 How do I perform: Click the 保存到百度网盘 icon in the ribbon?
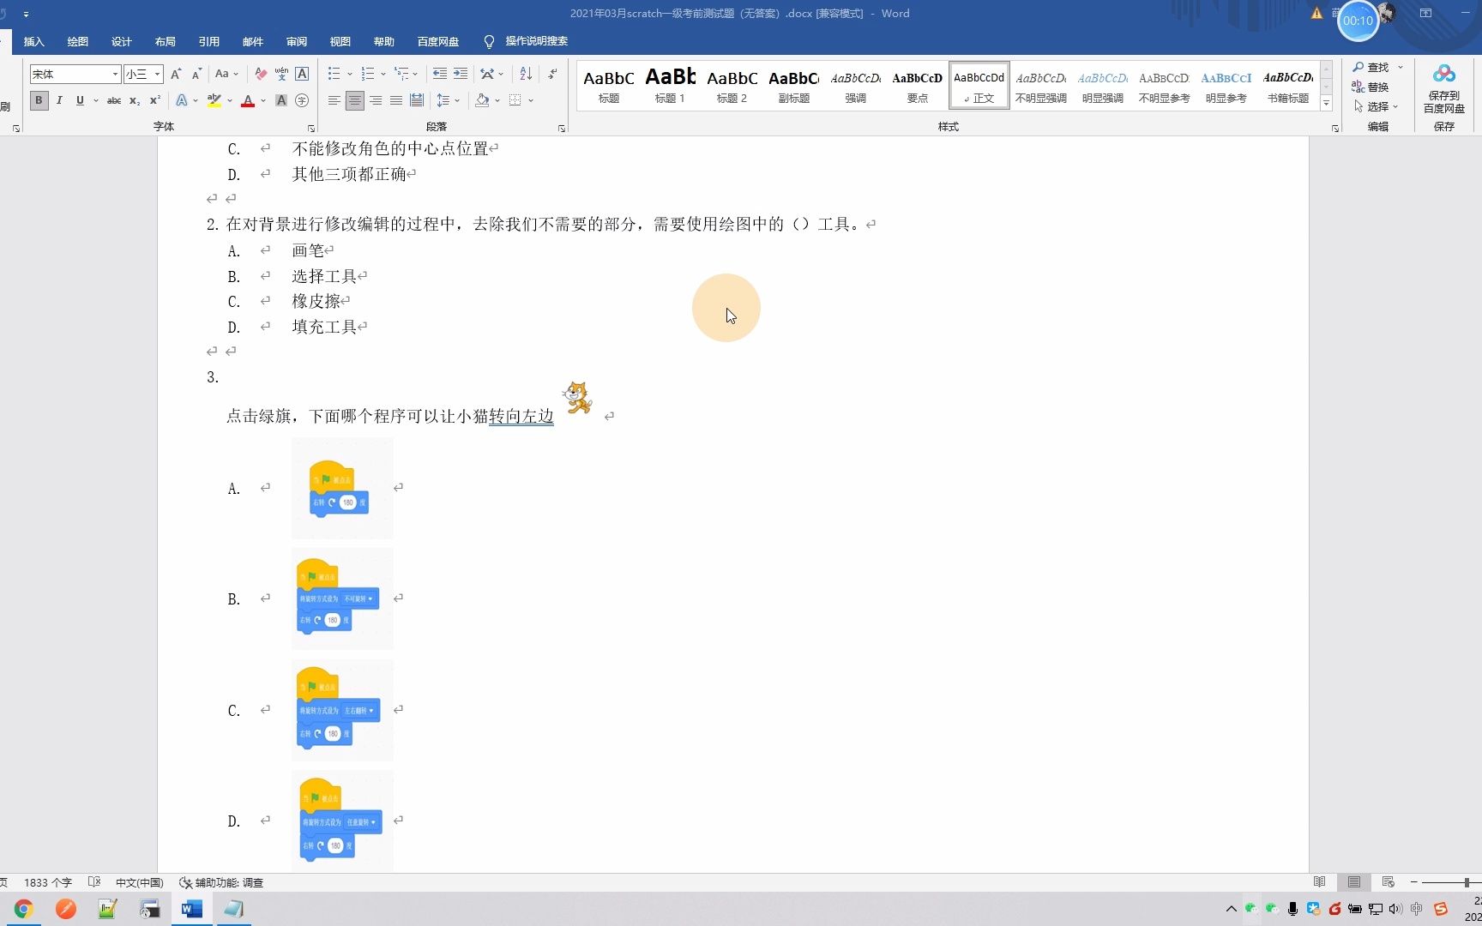(1443, 86)
